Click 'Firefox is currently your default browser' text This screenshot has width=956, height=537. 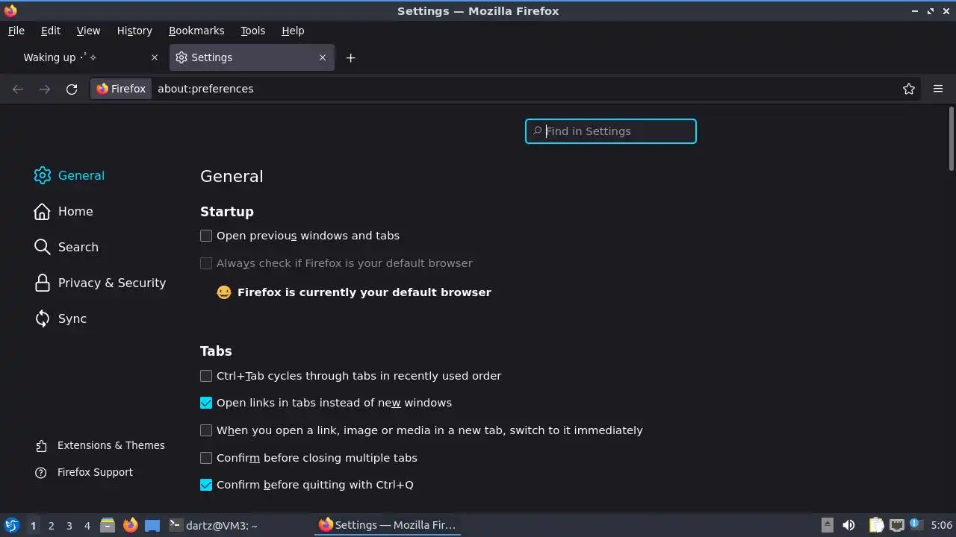click(x=364, y=292)
